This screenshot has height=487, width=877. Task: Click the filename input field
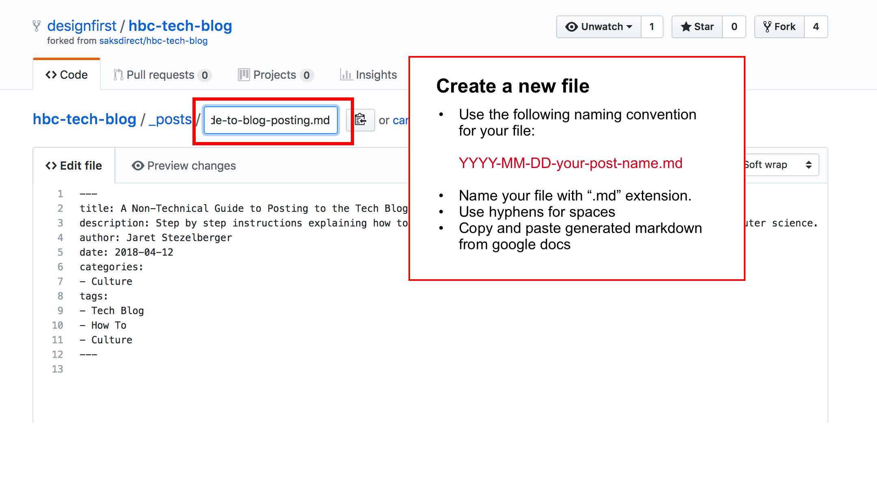(x=269, y=119)
